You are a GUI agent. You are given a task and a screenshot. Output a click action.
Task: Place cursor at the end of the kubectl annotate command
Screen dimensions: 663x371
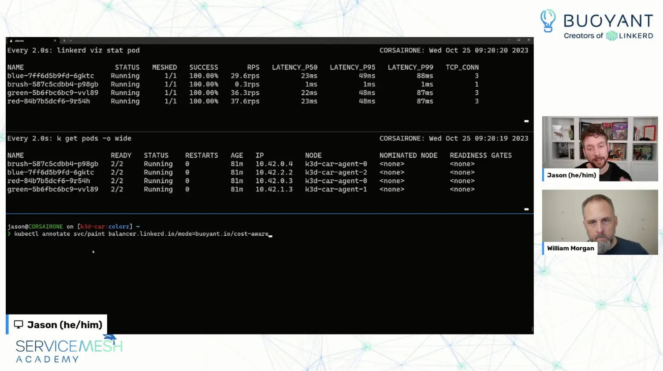(x=271, y=234)
